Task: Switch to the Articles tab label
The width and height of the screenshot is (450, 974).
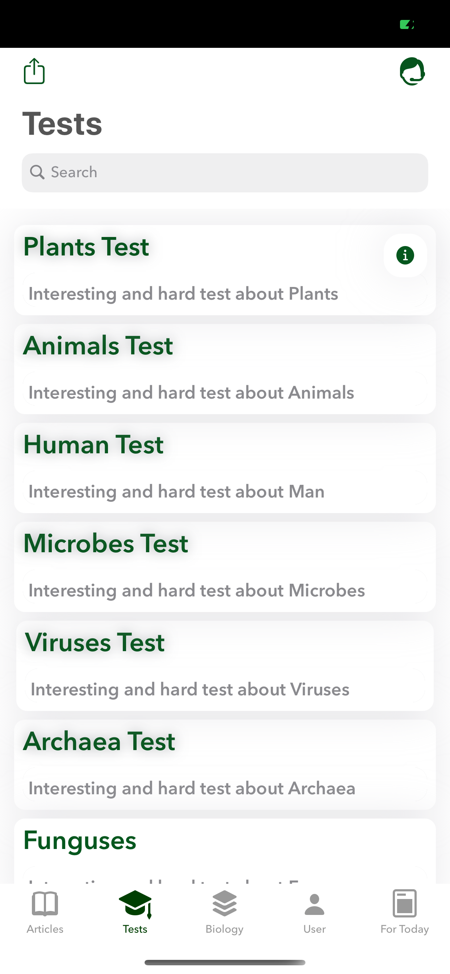Action: point(45,929)
